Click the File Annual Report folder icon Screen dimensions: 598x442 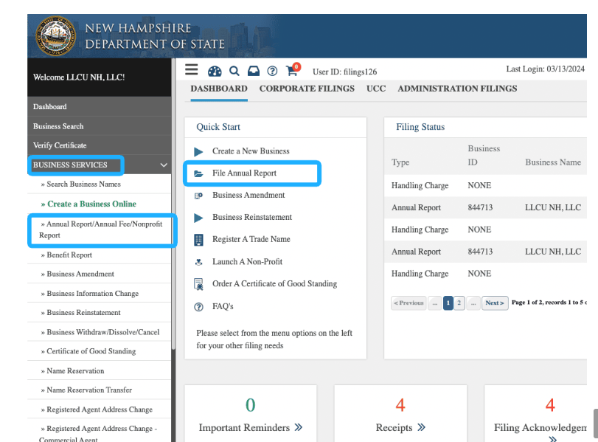(198, 174)
